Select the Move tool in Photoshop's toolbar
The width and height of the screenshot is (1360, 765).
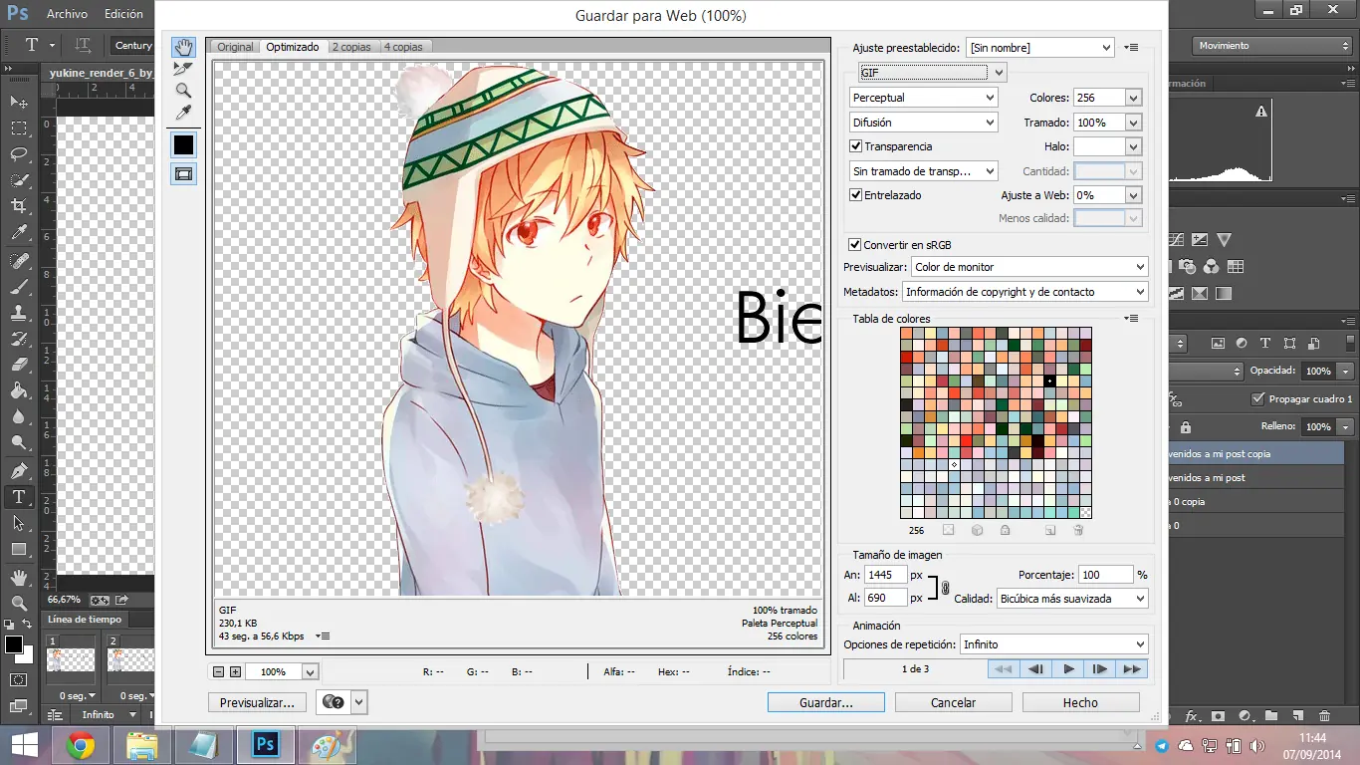(x=19, y=102)
